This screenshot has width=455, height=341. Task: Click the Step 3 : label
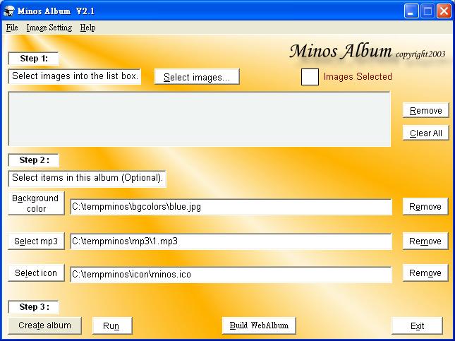click(34, 307)
